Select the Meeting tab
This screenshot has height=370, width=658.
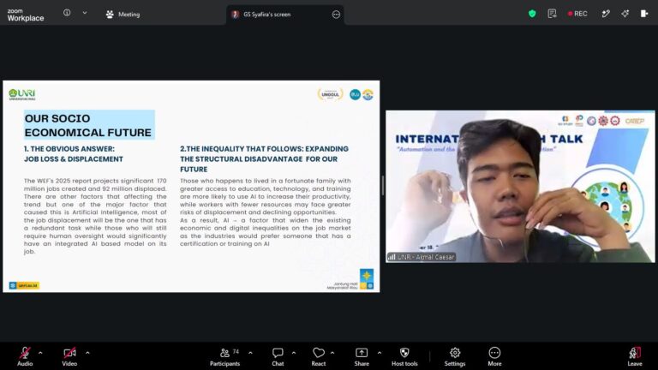(123, 15)
